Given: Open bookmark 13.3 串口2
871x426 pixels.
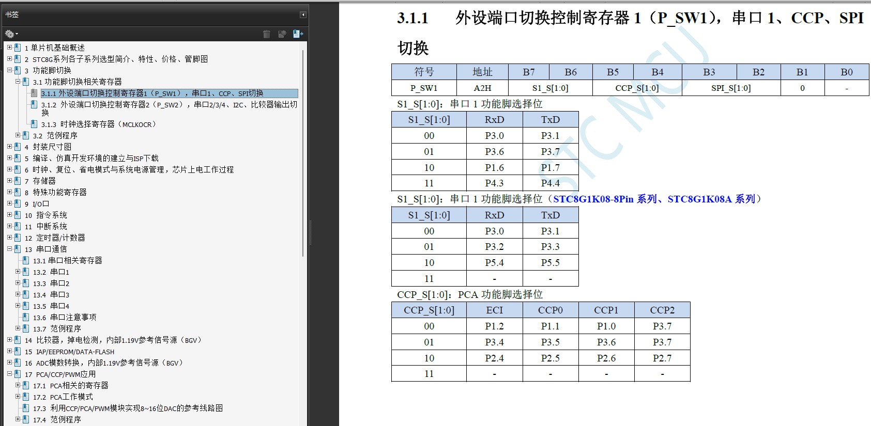Looking at the screenshot, I should pos(51,283).
